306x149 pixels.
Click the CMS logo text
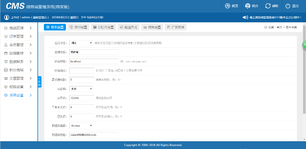(15, 6)
